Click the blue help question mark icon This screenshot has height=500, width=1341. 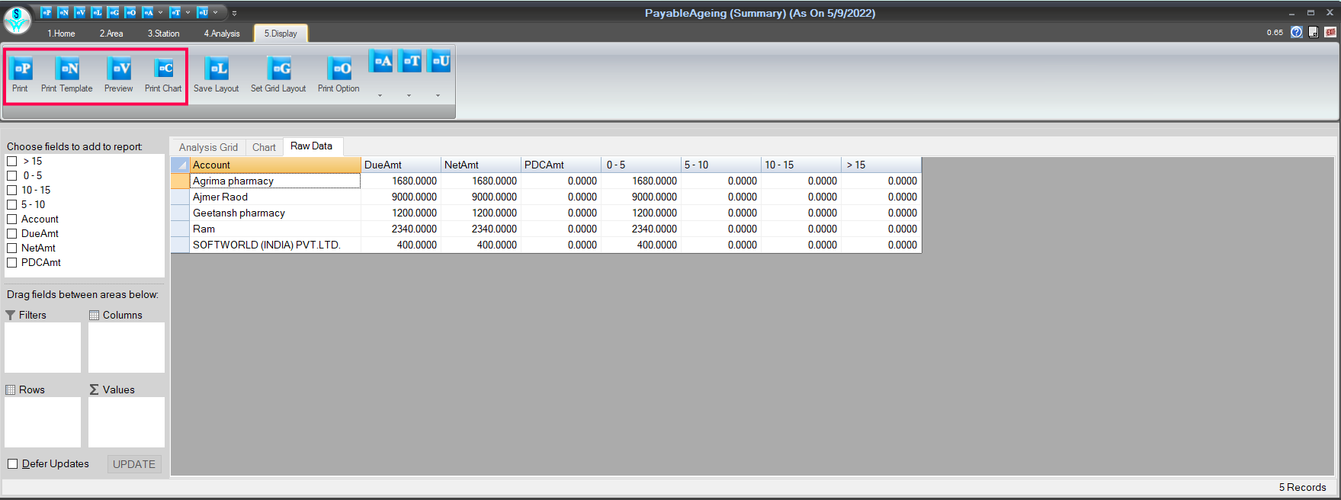(x=1296, y=32)
